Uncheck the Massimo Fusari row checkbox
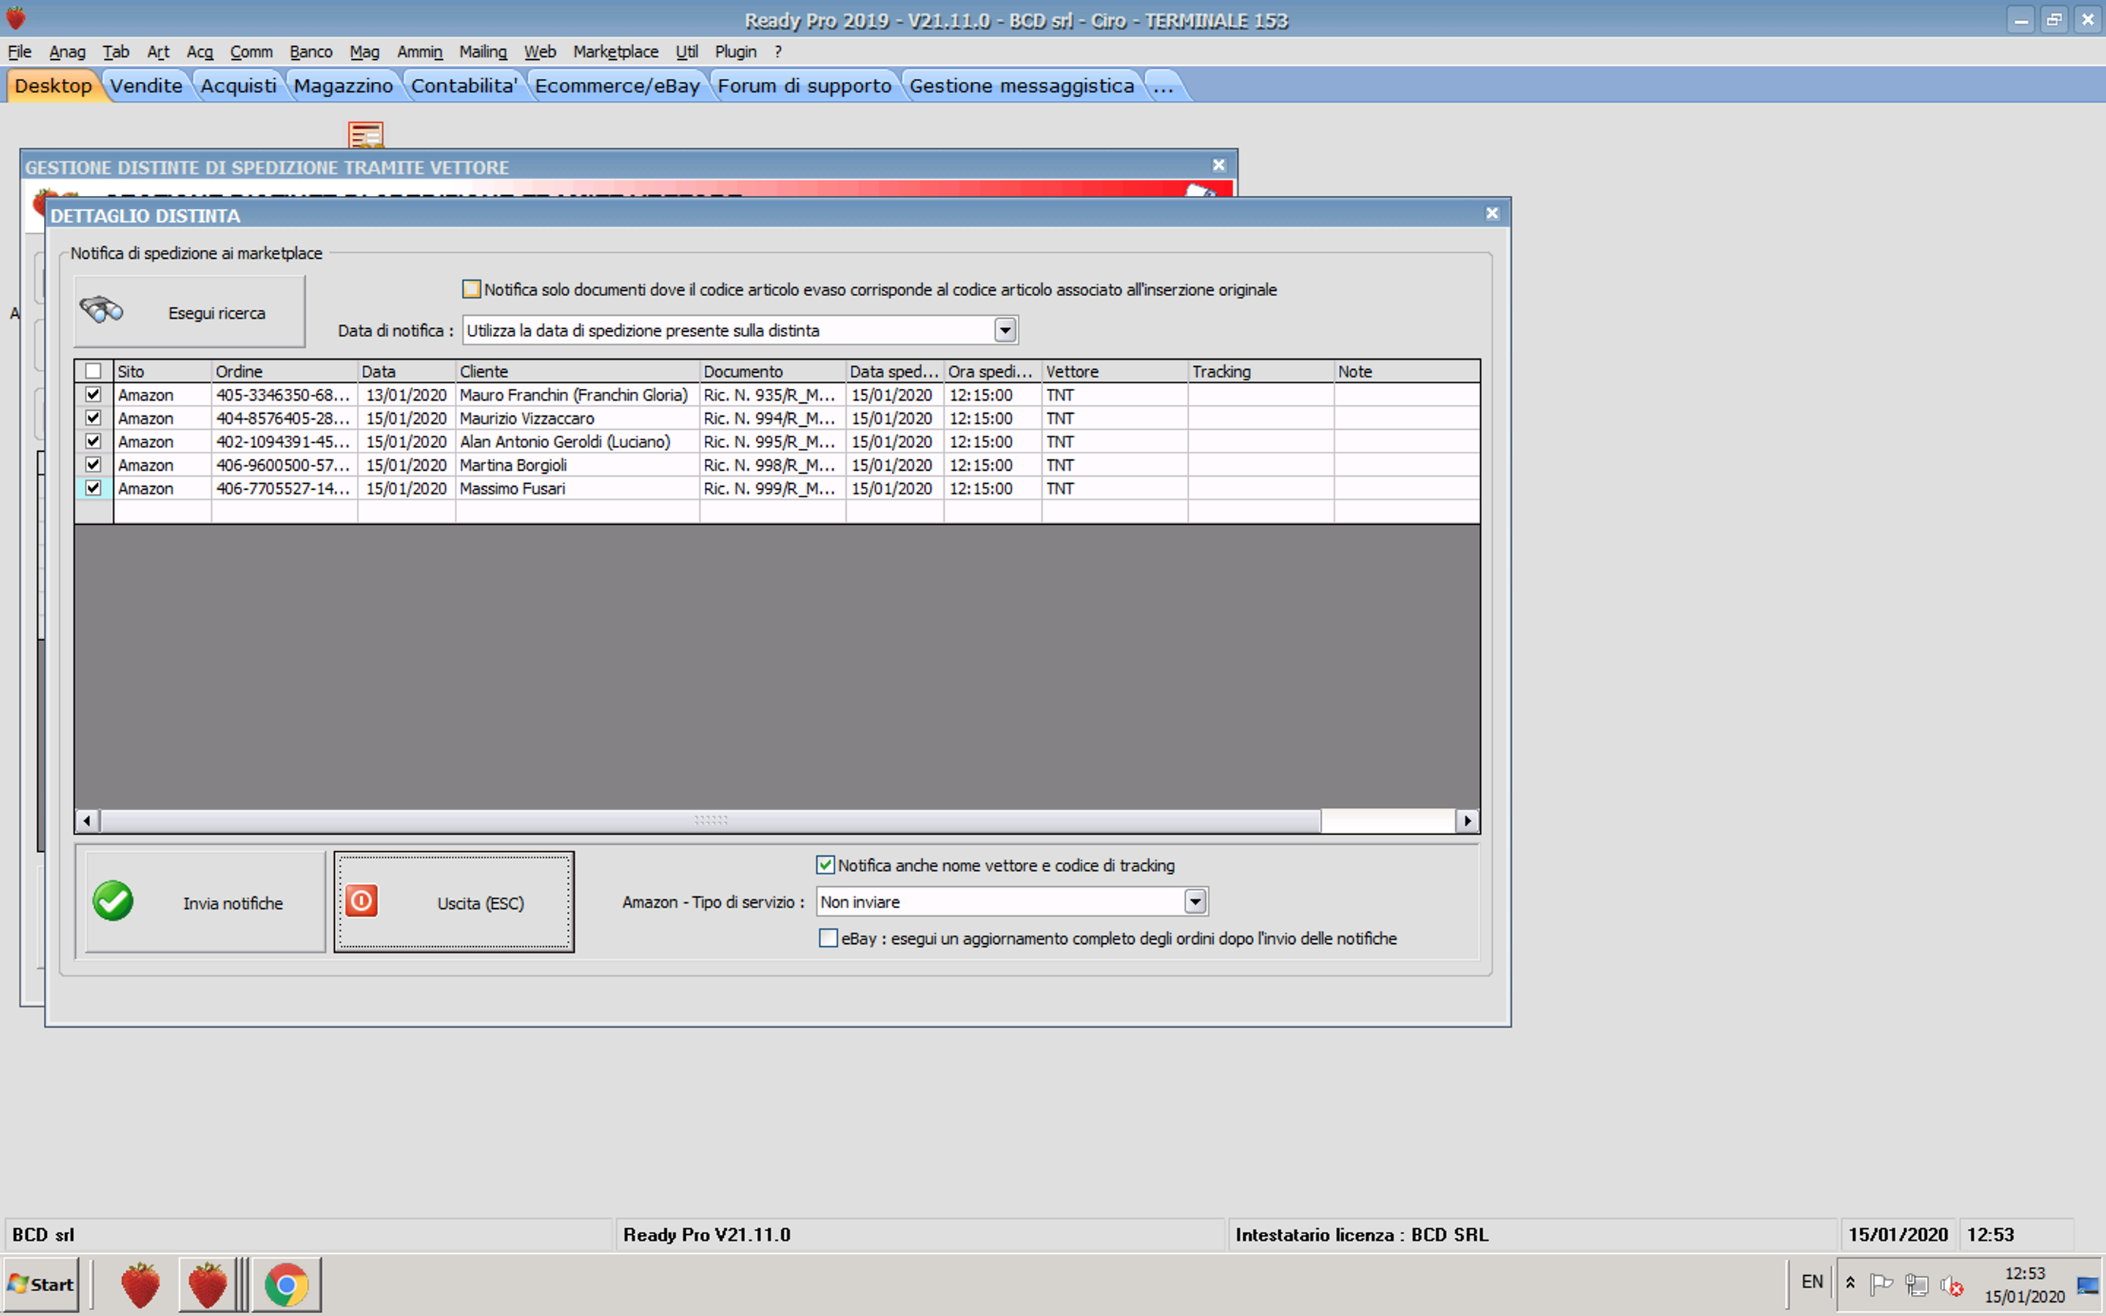 [x=93, y=489]
